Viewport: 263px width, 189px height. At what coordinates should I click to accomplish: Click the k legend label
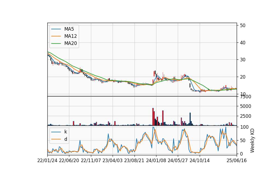coord(65,132)
